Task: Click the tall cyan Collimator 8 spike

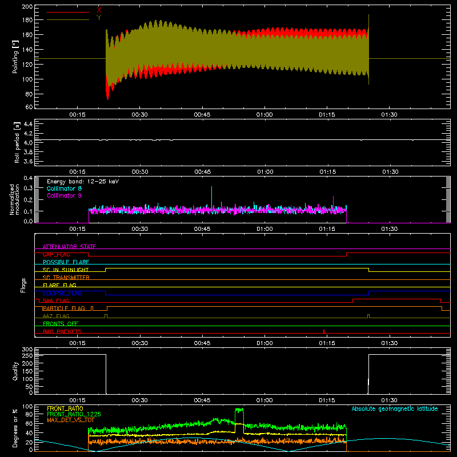Action: (x=211, y=197)
